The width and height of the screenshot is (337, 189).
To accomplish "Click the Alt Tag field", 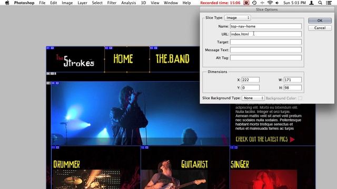I will [265, 58].
